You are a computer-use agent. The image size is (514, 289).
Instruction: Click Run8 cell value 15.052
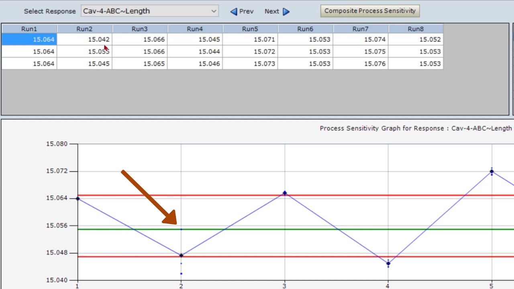[x=416, y=39]
